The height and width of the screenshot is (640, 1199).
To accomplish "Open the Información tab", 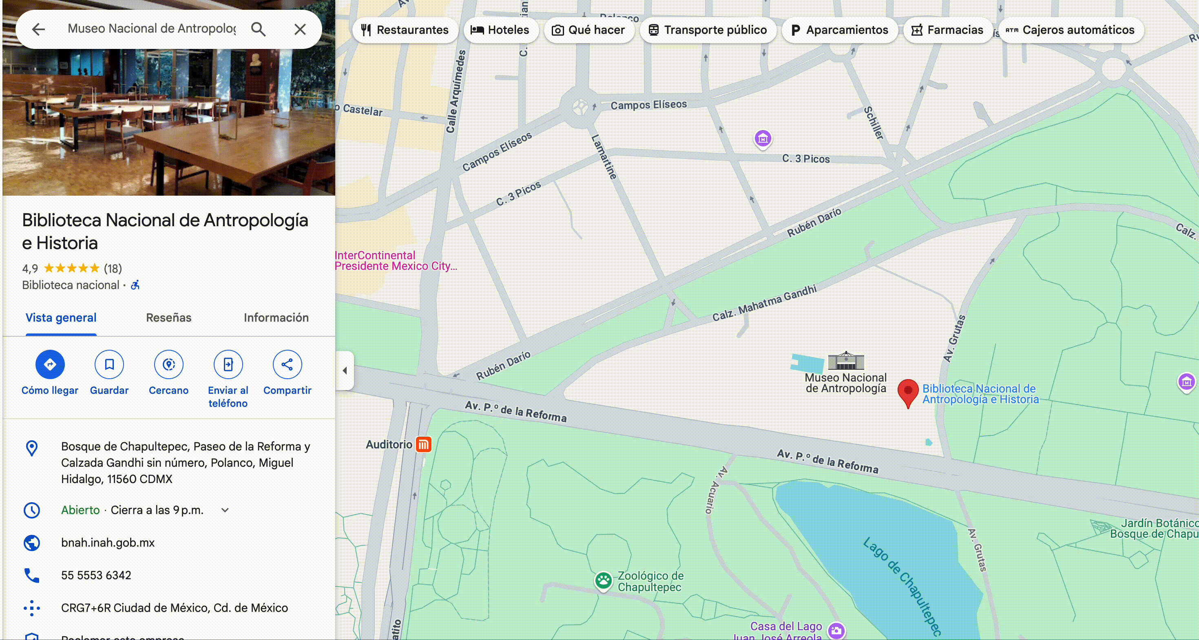I will (x=276, y=318).
